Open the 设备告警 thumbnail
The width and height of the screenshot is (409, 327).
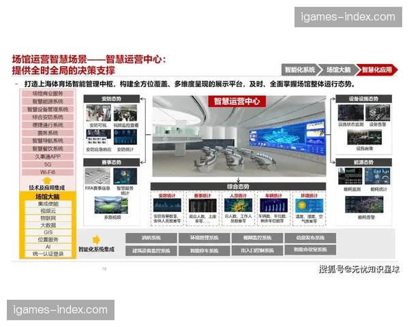click(x=378, y=112)
